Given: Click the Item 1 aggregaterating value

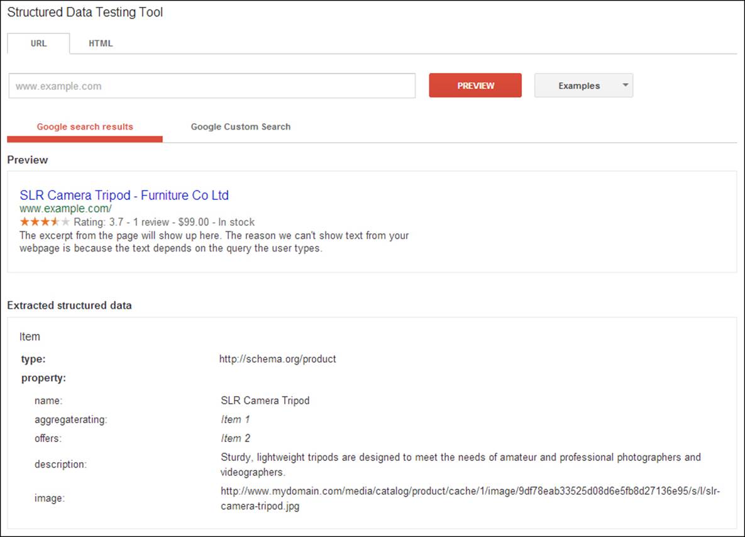Looking at the screenshot, I should point(235,419).
